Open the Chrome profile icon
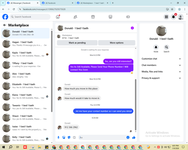This screenshot has height=150, width=188. tap(179, 9)
